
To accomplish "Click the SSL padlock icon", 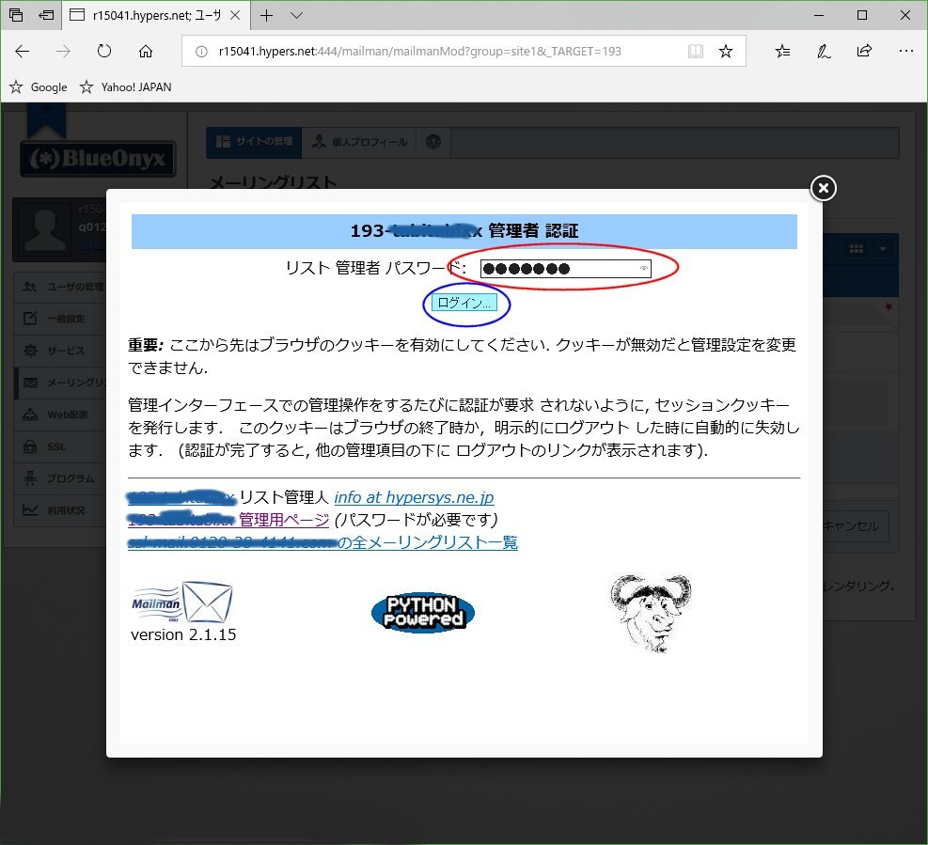I will pyautogui.click(x=30, y=446).
